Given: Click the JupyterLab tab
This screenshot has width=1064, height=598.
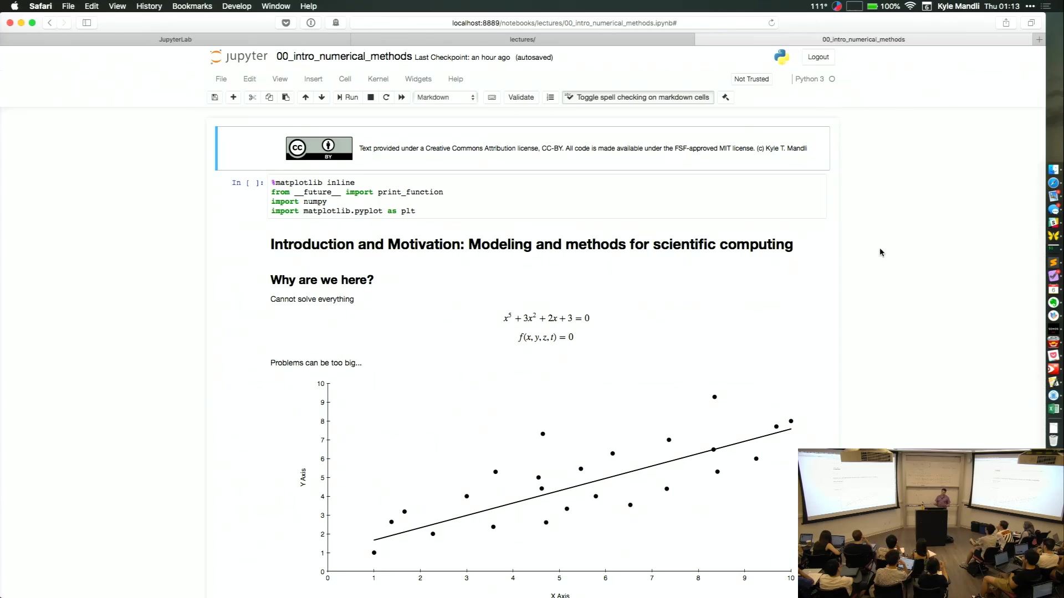Looking at the screenshot, I should pos(174,39).
